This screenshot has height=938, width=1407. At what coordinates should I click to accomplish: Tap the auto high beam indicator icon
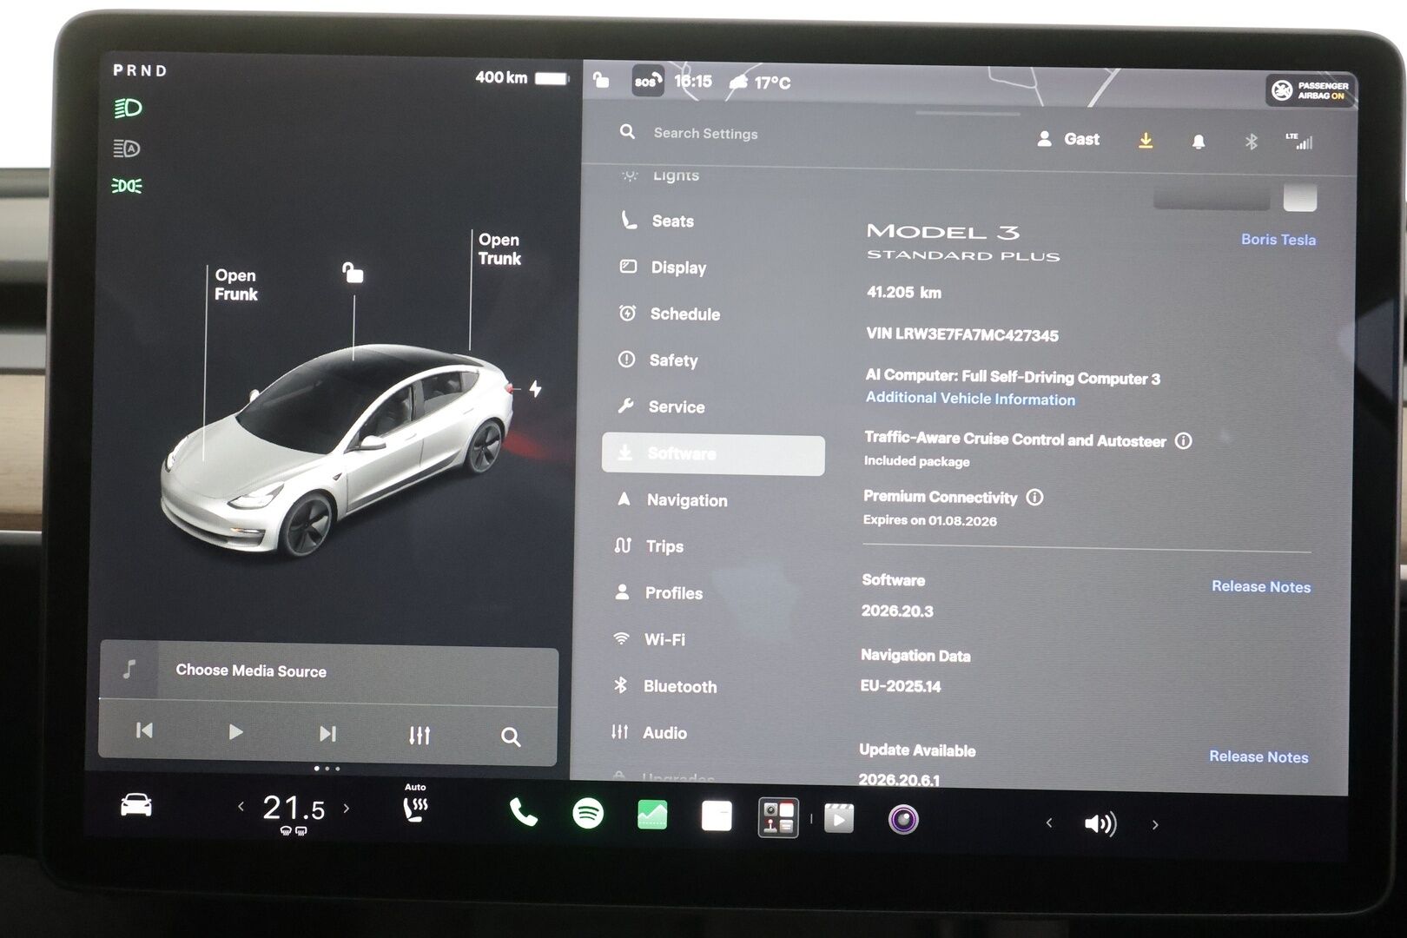tap(127, 149)
